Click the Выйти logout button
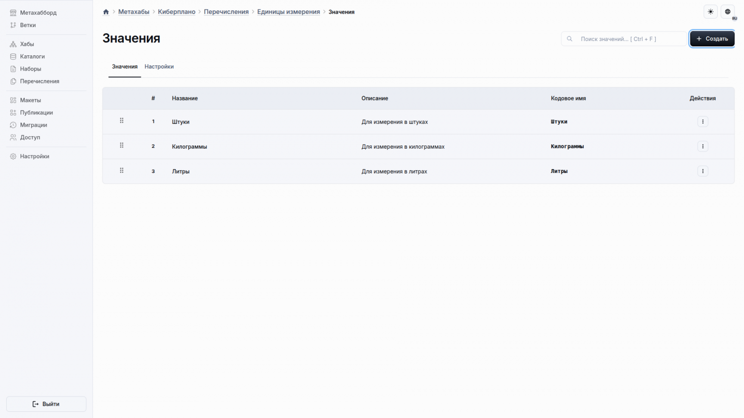The image size is (744, 418). click(x=46, y=404)
